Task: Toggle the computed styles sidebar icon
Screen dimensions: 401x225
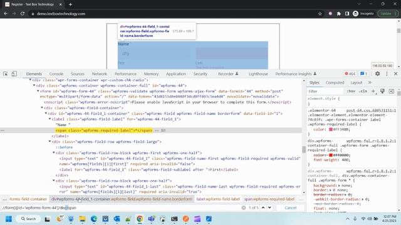Action: pyautogui.click(x=391, y=91)
